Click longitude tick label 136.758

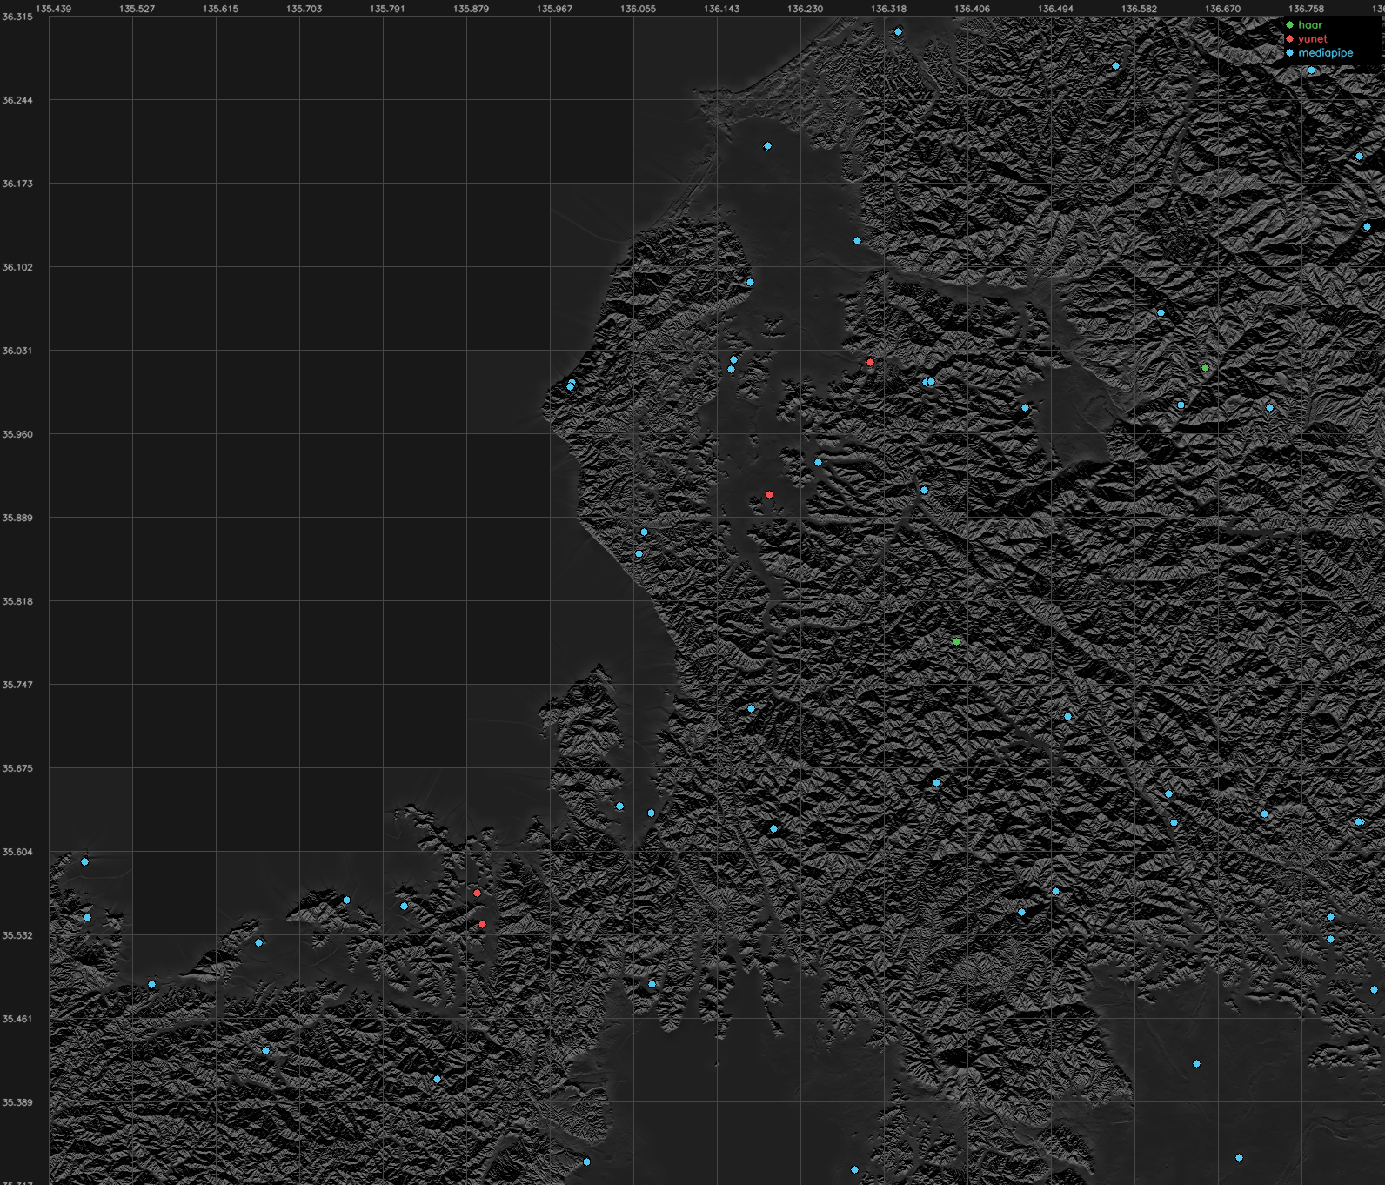tap(1307, 9)
